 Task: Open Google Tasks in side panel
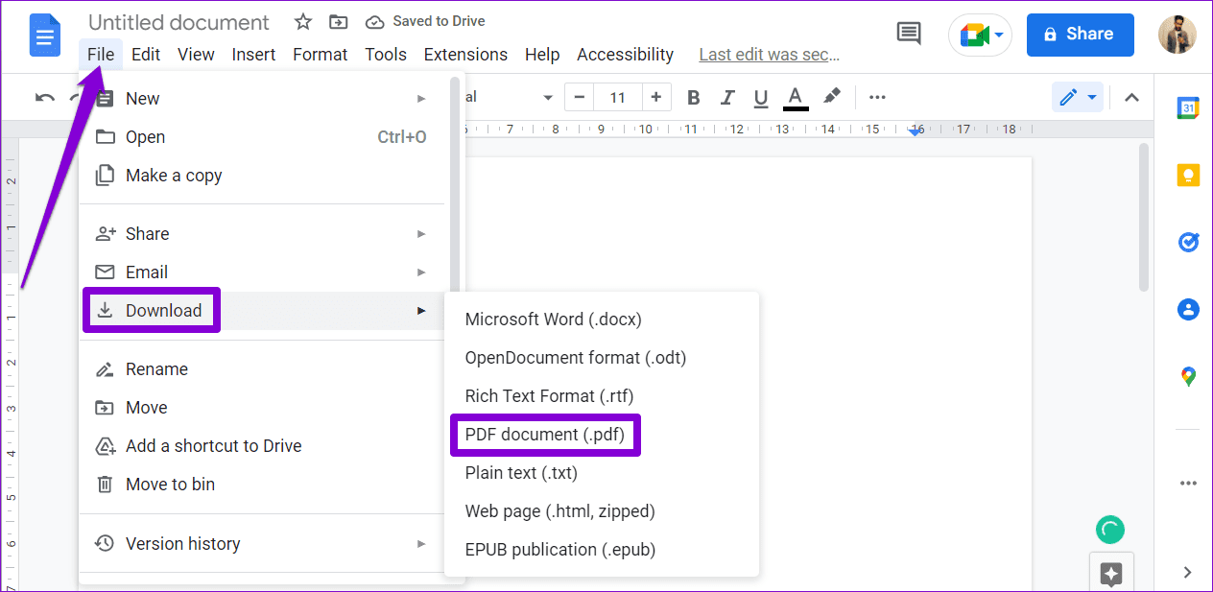coord(1188,242)
